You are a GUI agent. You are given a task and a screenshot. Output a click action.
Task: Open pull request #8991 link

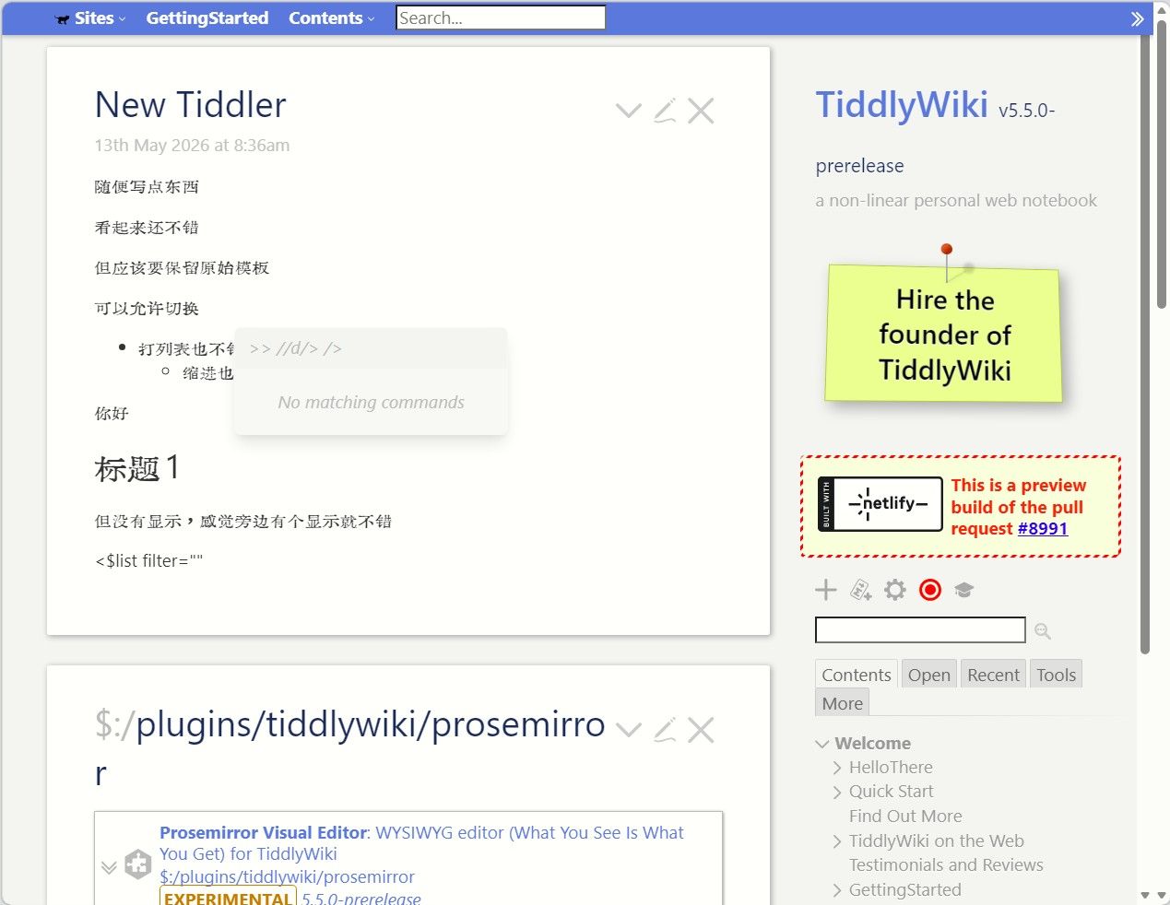point(1043,528)
